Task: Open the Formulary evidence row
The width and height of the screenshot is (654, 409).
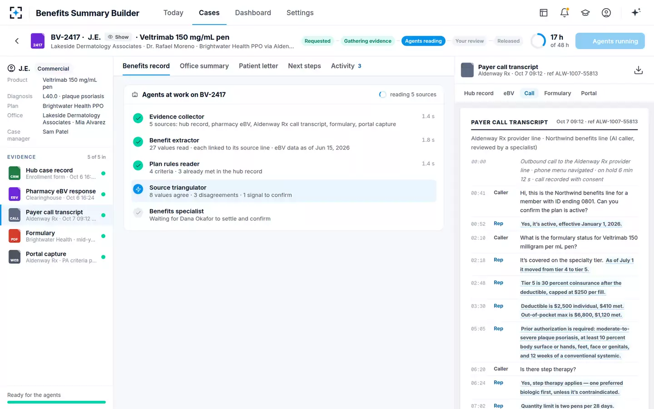Action: tap(57, 236)
